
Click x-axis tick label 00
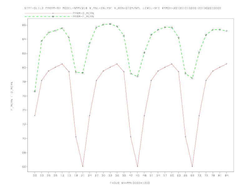pos(35,175)
